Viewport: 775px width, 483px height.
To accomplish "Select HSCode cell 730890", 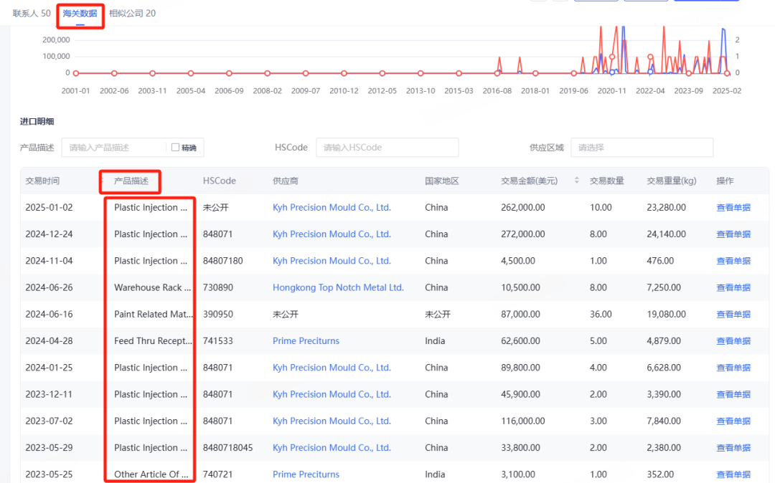I will click(x=217, y=287).
